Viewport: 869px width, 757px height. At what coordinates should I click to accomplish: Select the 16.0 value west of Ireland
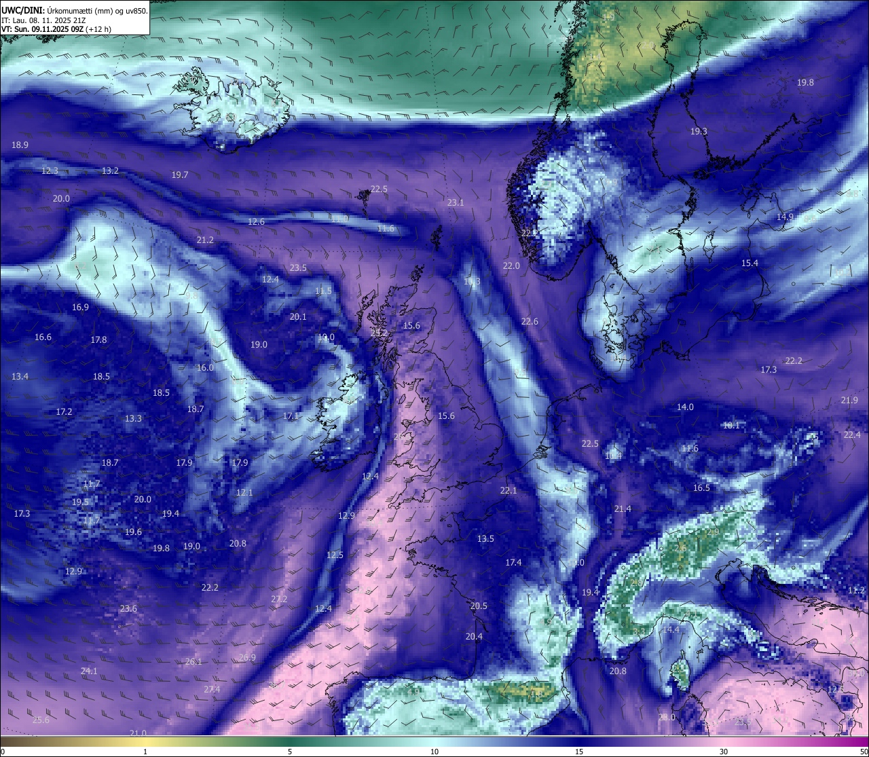pyautogui.click(x=205, y=367)
